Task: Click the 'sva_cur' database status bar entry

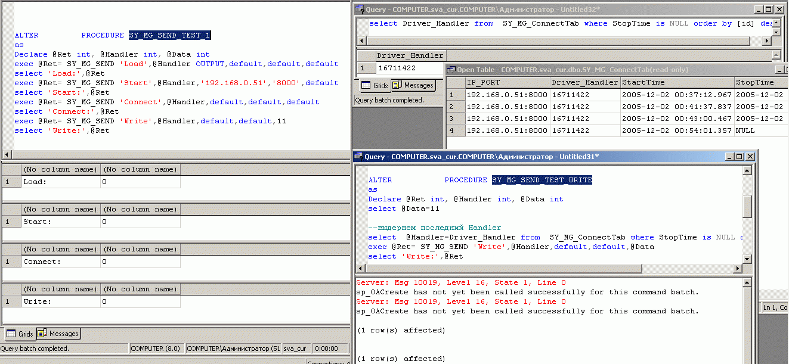Action: (295, 349)
